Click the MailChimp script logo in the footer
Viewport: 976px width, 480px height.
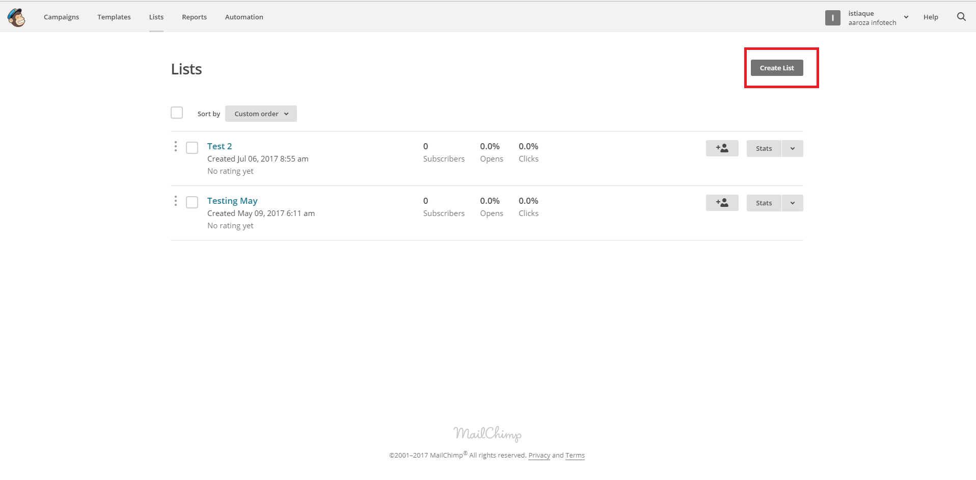click(x=487, y=434)
